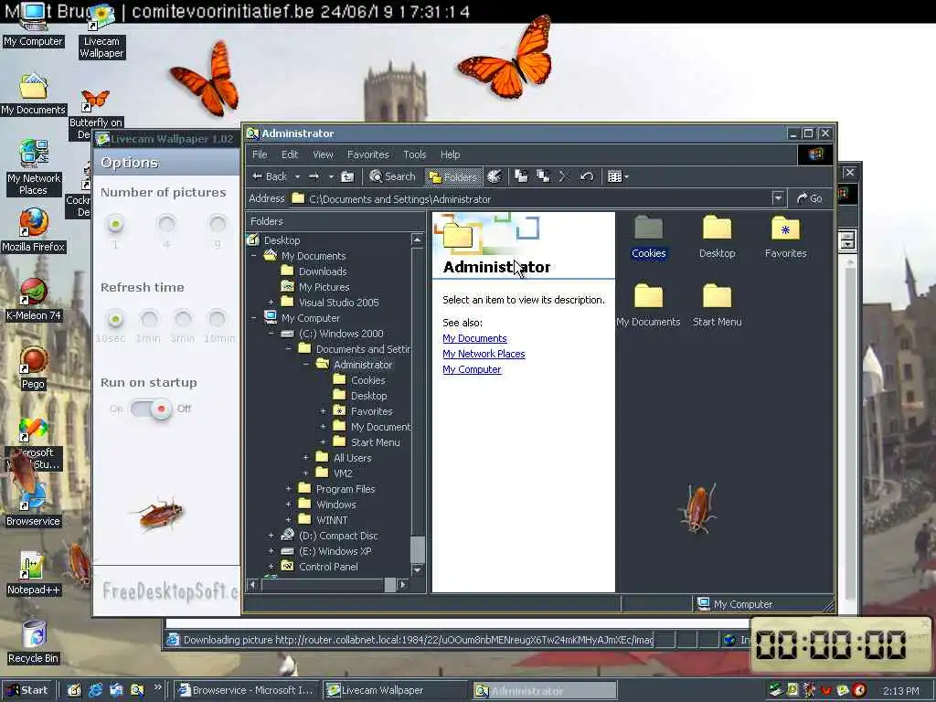Click tree pane horizontal scroll right arrow

(x=403, y=584)
